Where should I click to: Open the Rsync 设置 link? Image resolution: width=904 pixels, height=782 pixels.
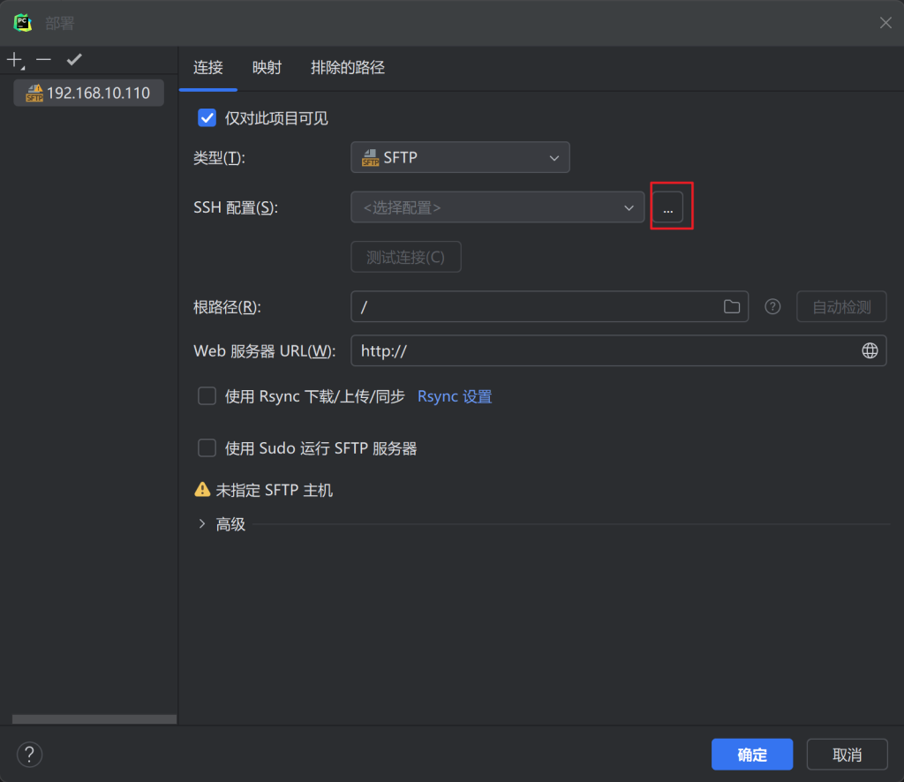click(455, 396)
